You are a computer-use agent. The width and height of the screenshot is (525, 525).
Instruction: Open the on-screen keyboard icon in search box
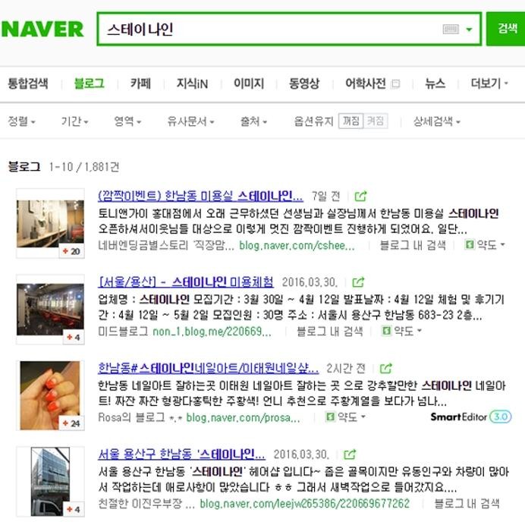[x=451, y=30]
